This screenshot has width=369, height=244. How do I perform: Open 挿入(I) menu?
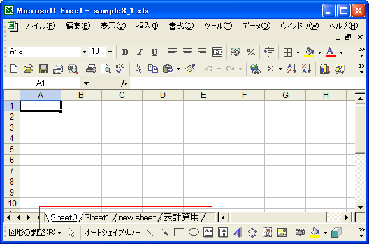coord(147,26)
